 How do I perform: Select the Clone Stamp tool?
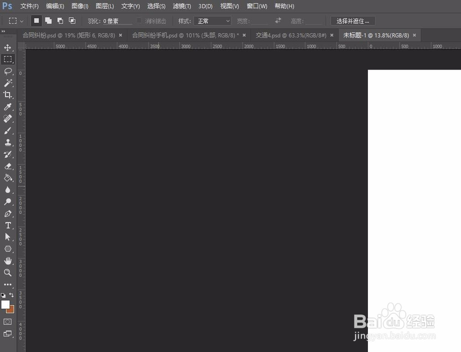8,142
